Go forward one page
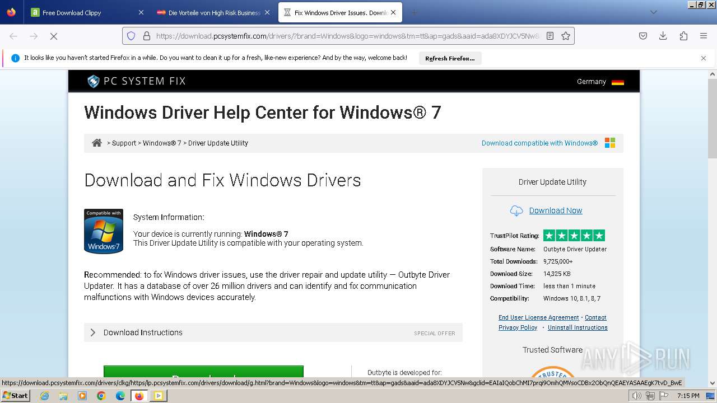Image resolution: width=717 pixels, height=403 pixels. [34, 36]
